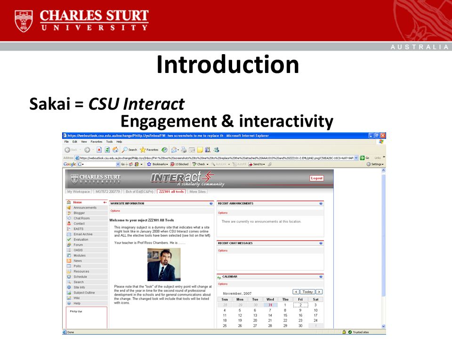Click Options under Recent Announcements
452x339 pixels.
(x=223, y=213)
